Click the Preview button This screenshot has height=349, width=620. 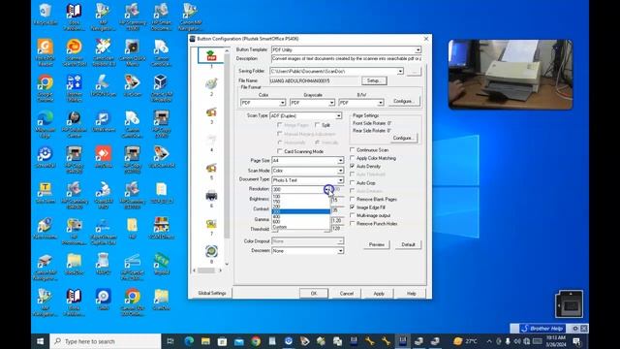(x=377, y=244)
